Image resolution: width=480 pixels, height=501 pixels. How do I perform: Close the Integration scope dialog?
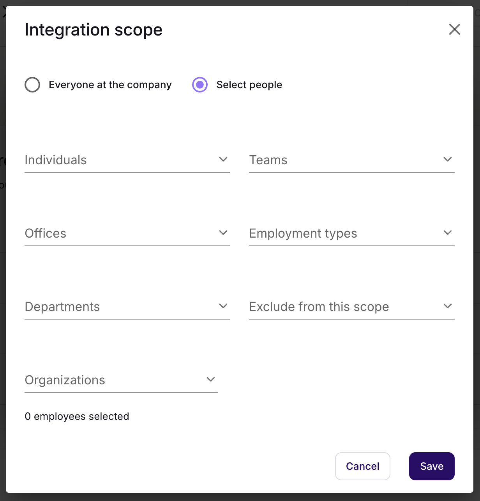(454, 29)
